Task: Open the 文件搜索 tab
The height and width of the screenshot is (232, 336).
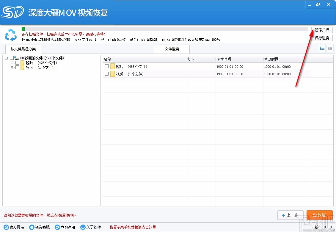Action: [x=172, y=49]
